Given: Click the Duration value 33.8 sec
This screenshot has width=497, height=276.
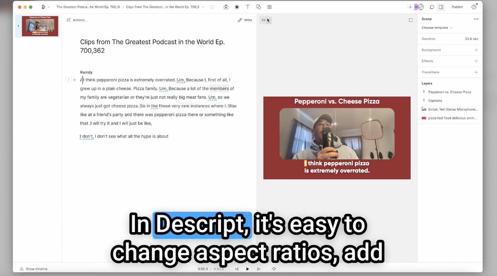Looking at the screenshot, I should (471, 39).
